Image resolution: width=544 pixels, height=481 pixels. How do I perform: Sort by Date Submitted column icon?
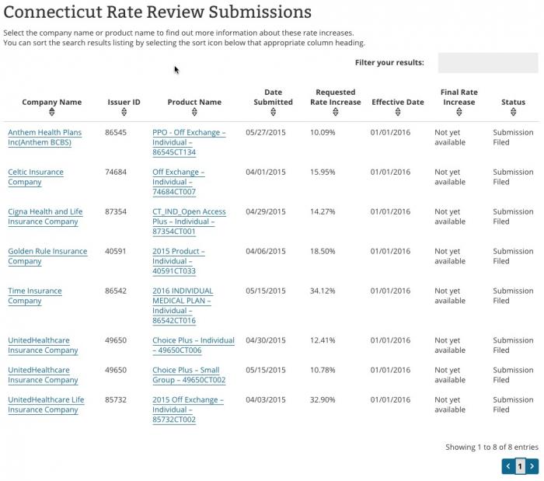(273, 113)
